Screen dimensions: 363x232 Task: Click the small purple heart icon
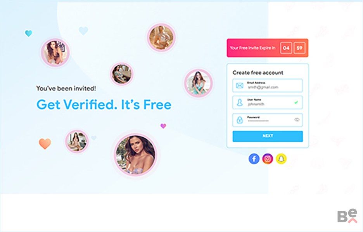click(x=163, y=126)
